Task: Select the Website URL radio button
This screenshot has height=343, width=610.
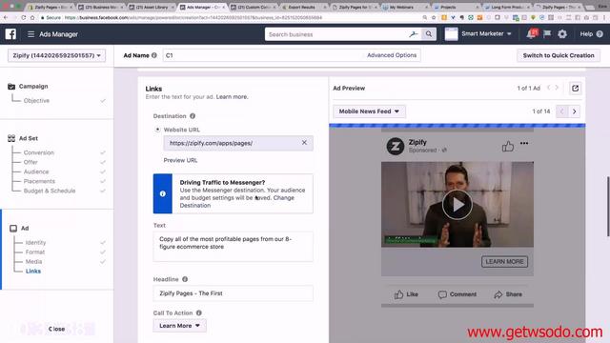Action: coord(157,130)
